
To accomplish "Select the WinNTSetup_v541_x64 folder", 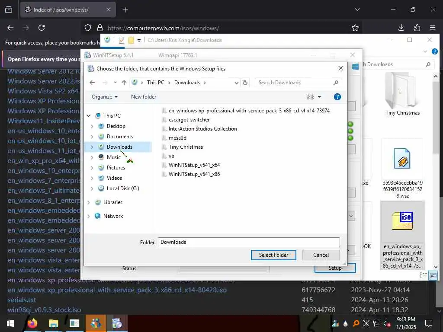I will tap(194, 165).
